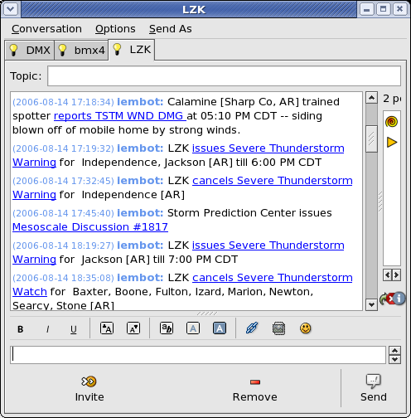This screenshot has height=418, width=411.
Task: Click the chat scrollbar down arrow
Action: pyautogui.click(x=371, y=304)
